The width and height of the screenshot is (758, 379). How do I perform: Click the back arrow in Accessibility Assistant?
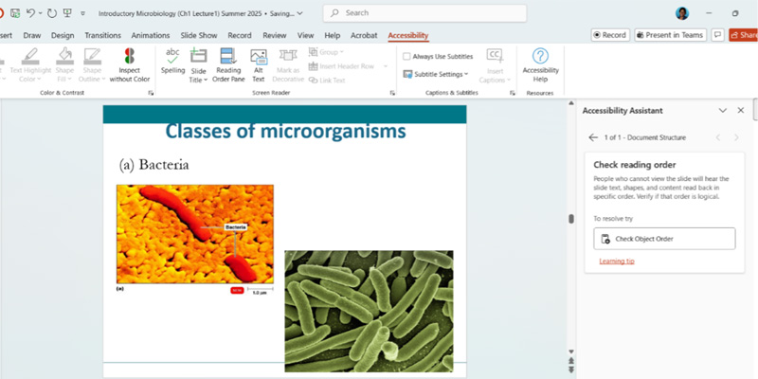593,137
